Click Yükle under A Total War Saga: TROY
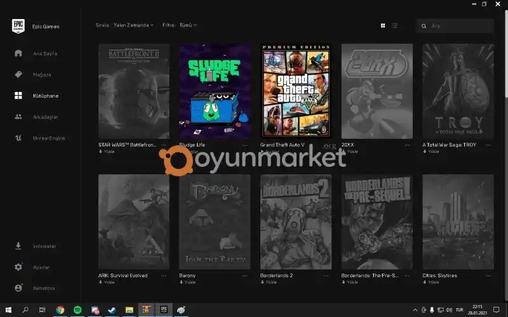 click(x=432, y=152)
